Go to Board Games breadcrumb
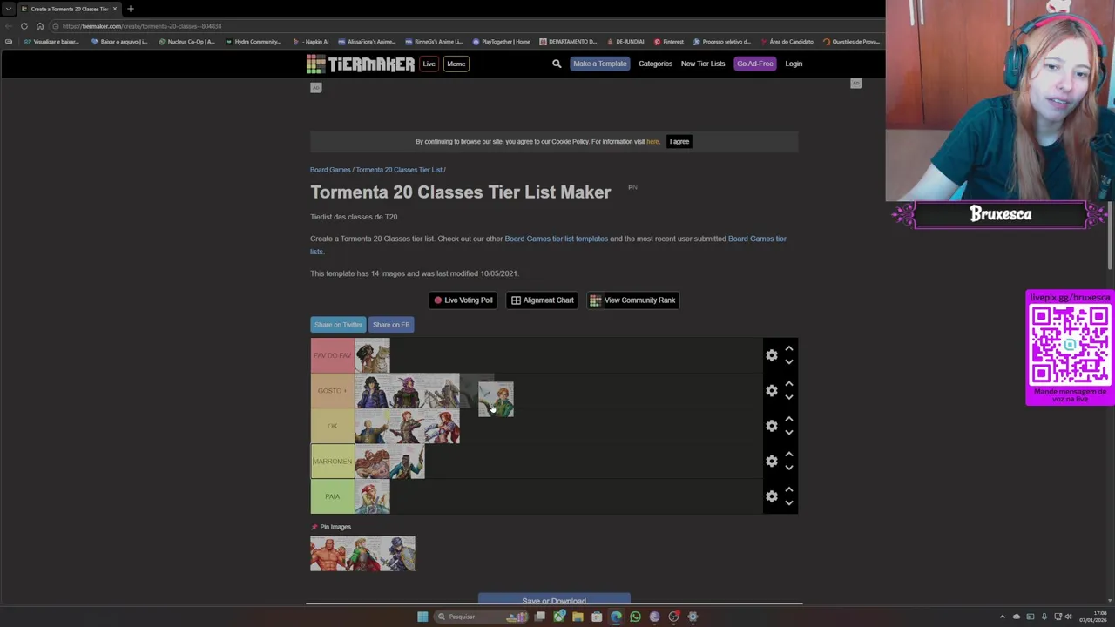 [x=330, y=170]
